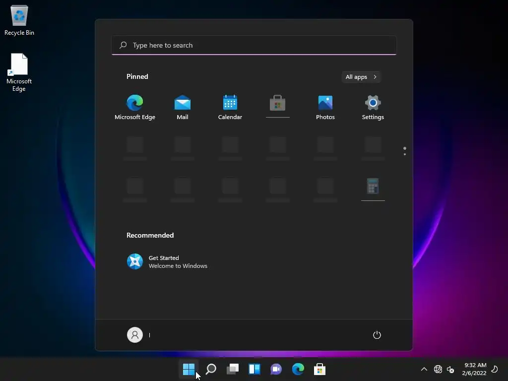Click the Power button in Start menu
508x381 pixels.
[377, 335]
